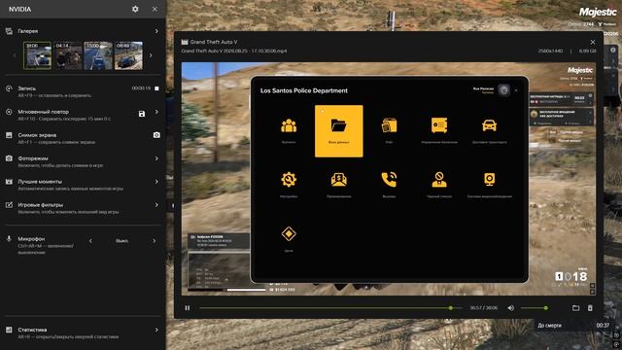Open the LSPD phone calls icon
Viewport: 622px width, 350px height.
tap(389, 179)
